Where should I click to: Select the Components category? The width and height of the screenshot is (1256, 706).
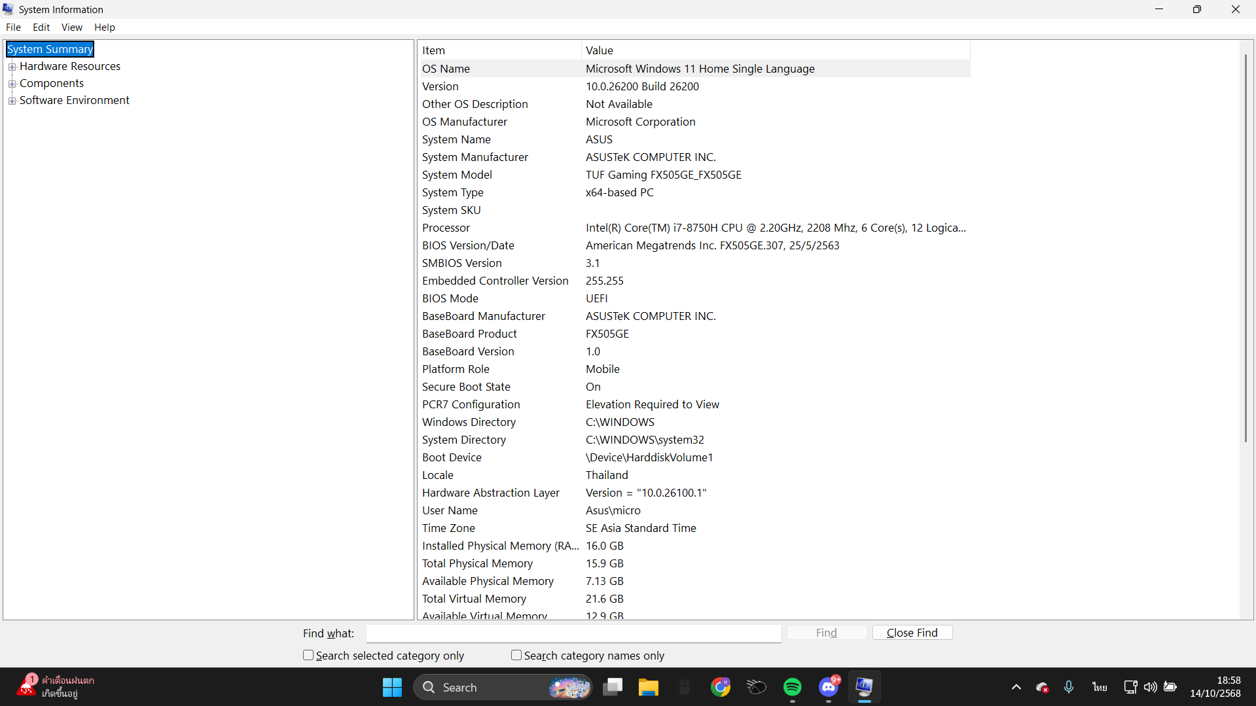(52, 83)
